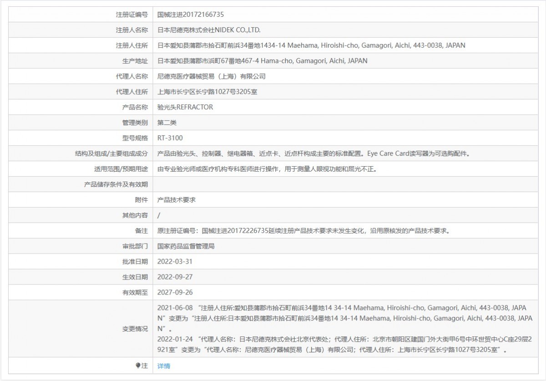
Task: Select the remark text starting with 原注册证编号
Action: pos(304,231)
